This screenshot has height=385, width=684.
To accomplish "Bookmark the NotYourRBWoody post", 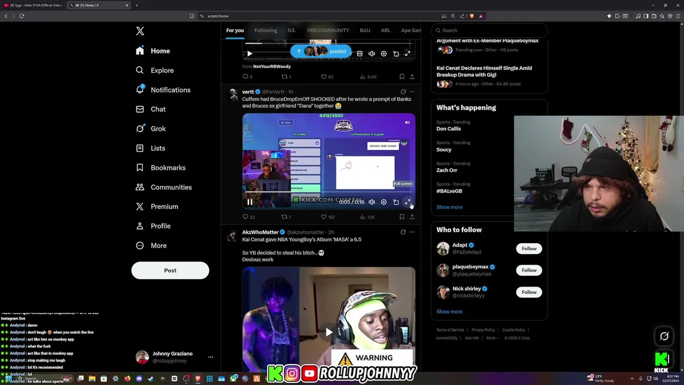I will point(402,76).
